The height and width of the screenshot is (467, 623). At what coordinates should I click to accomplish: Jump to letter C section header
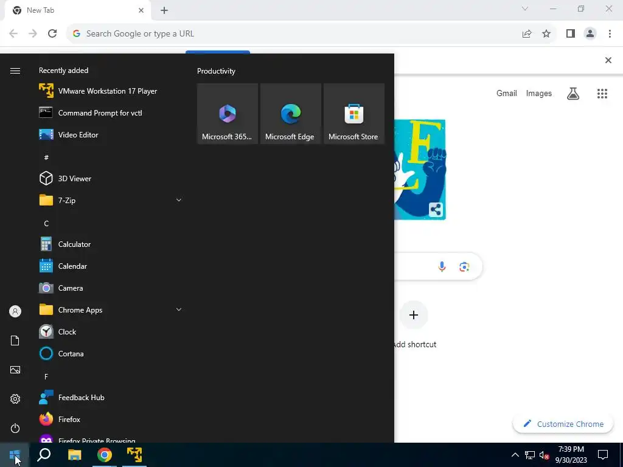(x=46, y=224)
